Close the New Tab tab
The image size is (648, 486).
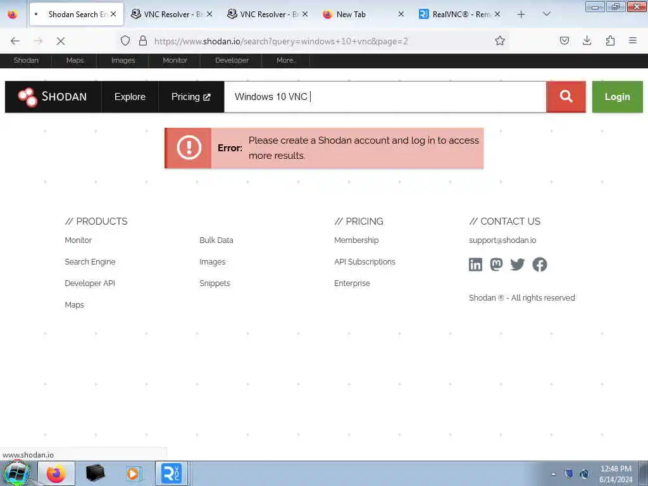click(x=401, y=14)
